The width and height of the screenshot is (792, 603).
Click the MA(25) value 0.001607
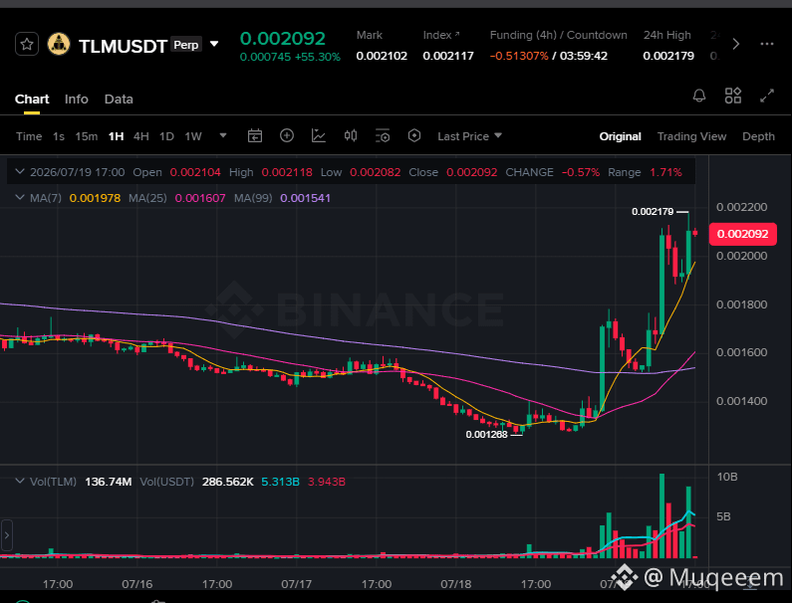coord(200,198)
